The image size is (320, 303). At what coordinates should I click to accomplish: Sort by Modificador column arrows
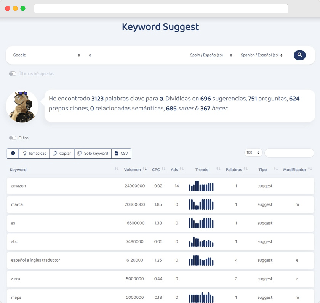(310, 169)
